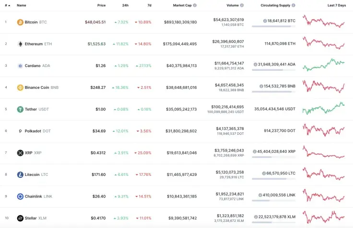Viewport: 353px width, 228px height.
Task: Sort table by Price column header
Action: (x=101, y=5)
